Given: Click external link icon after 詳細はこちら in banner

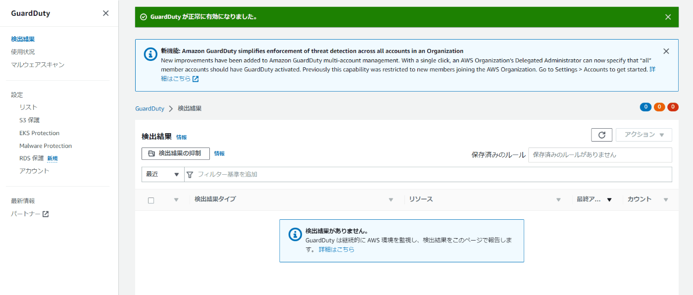Looking at the screenshot, I should (196, 79).
